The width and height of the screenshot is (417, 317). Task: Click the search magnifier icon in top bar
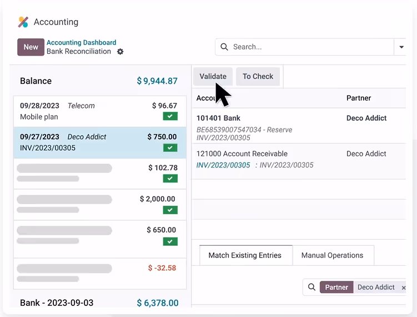[224, 47]
